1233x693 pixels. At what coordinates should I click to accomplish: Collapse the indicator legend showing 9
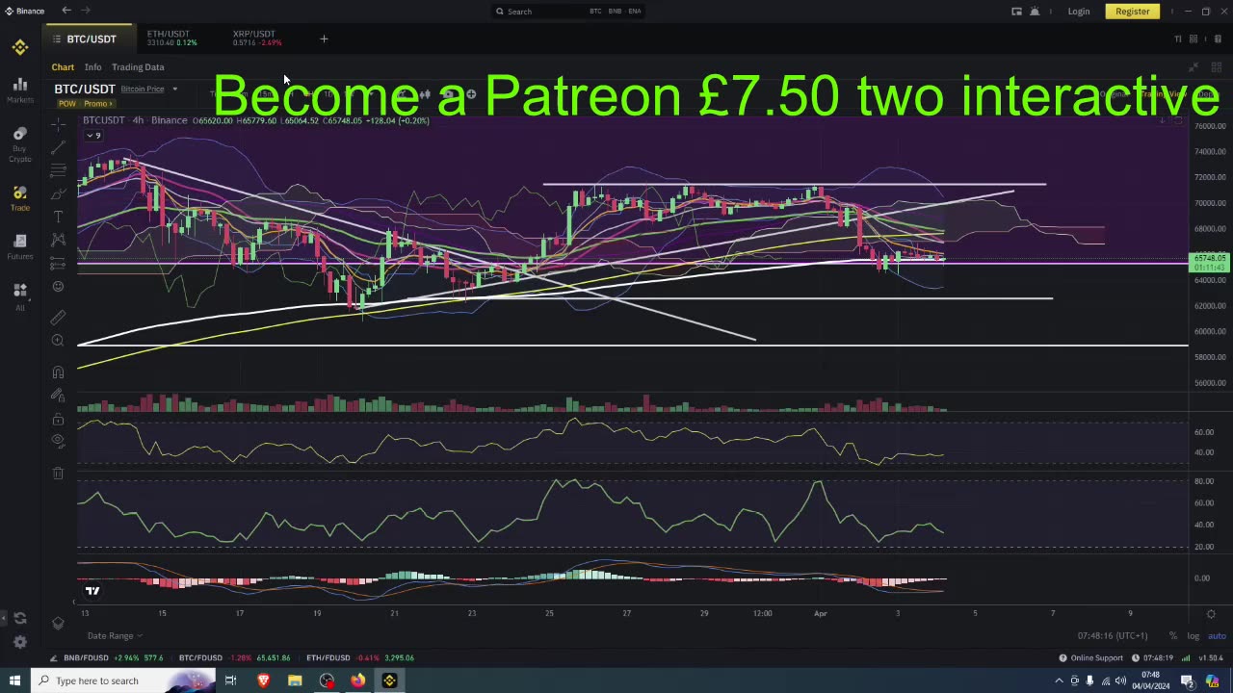coord(93,136)
